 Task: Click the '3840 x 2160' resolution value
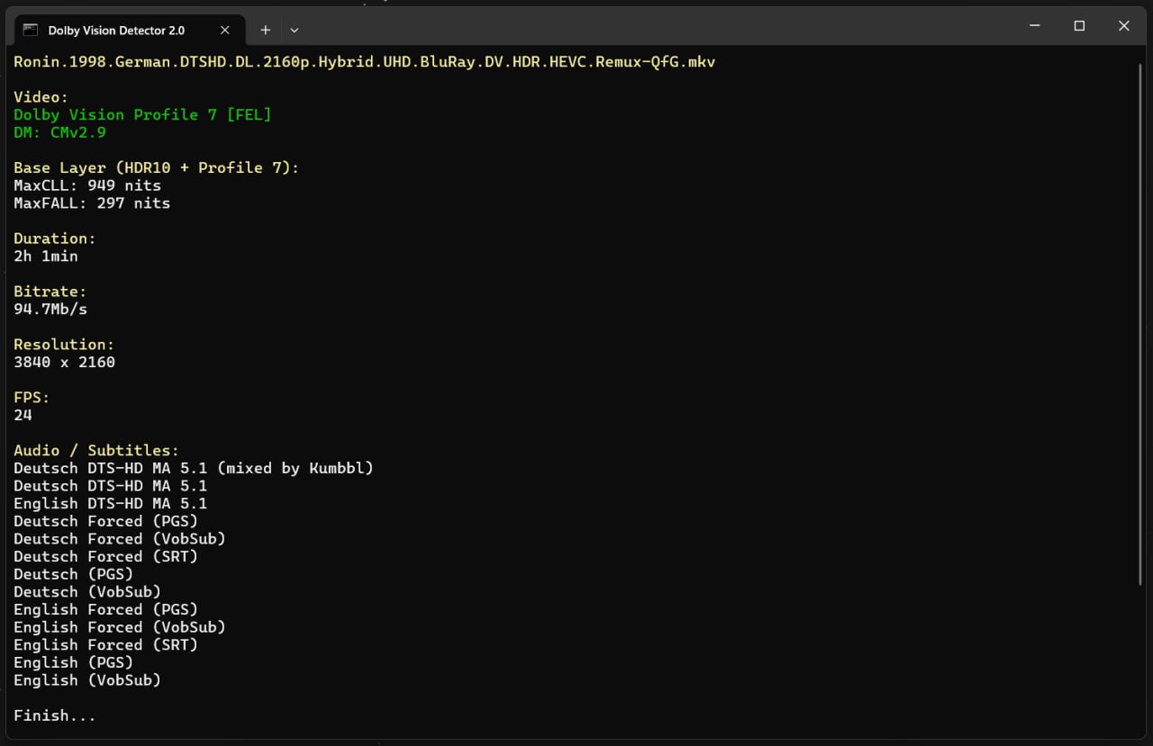pos(64,363)
